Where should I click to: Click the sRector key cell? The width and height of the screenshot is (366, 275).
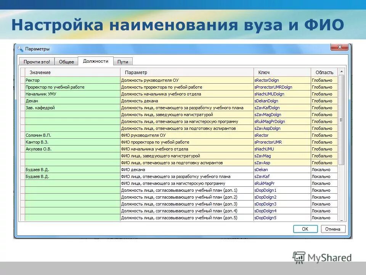pyautogui.click(x=282, y=135)
